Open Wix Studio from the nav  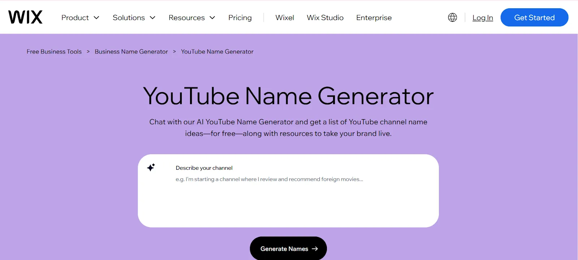tap(325, 18)
